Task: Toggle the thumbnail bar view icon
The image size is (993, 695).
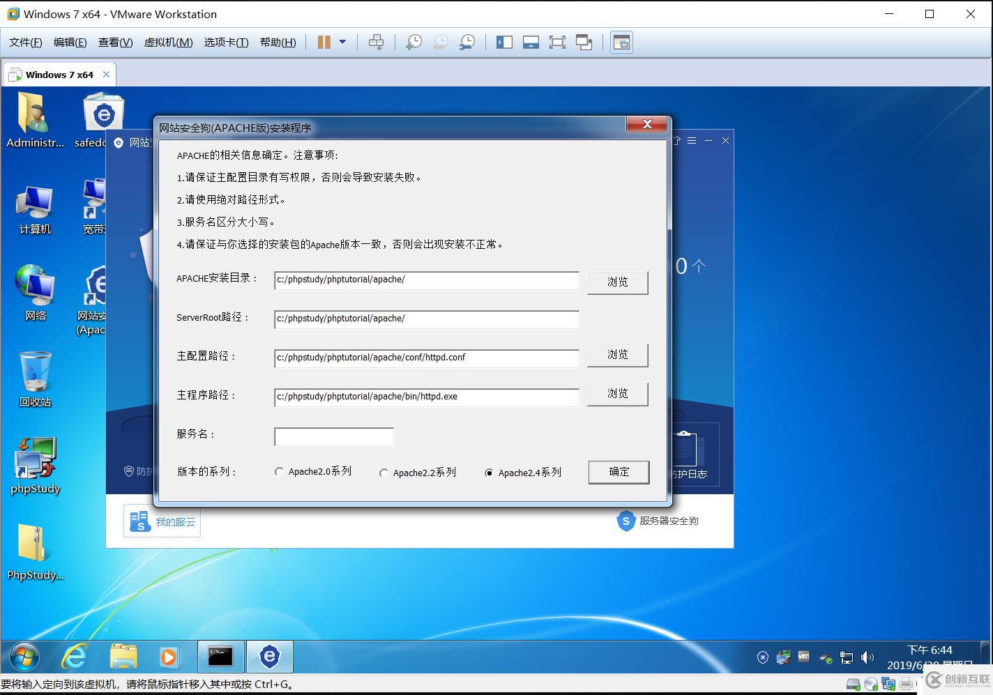Action: point(531,43)
